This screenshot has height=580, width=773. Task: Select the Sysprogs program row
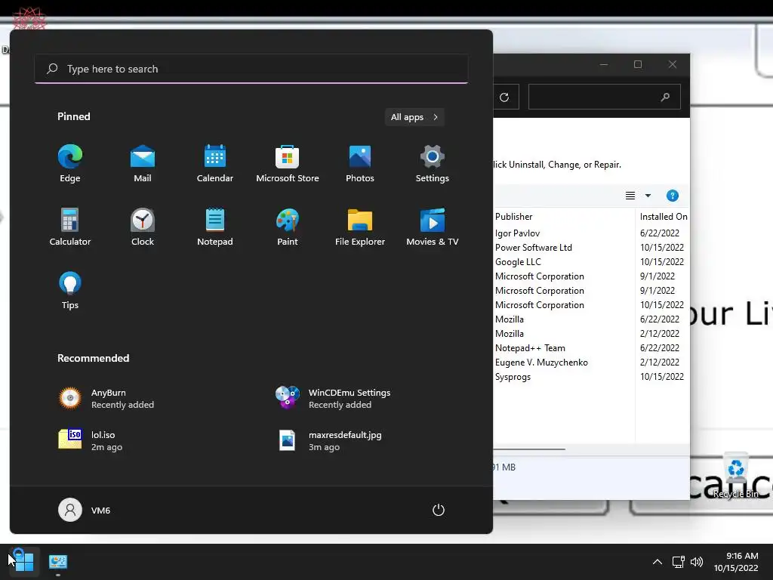(x=591, y=376)
